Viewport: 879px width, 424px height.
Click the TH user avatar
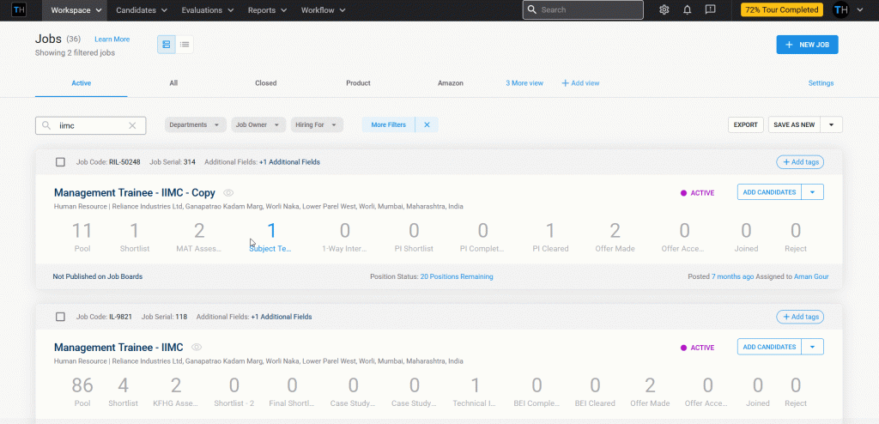coord(840,10)
